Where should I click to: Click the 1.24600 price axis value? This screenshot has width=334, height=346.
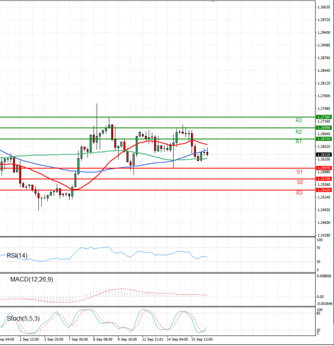pyautogui.click(x=323, y=223)
